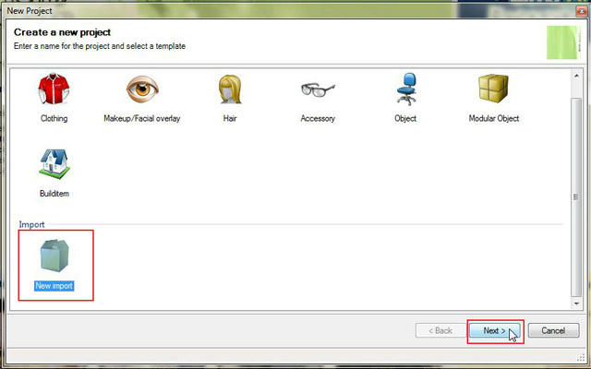
Task: Select the Modular Object box icon
Action: 493,89
